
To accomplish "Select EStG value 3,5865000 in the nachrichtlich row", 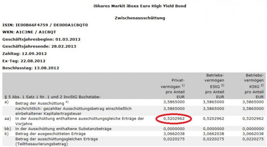I will coord(214,109).
